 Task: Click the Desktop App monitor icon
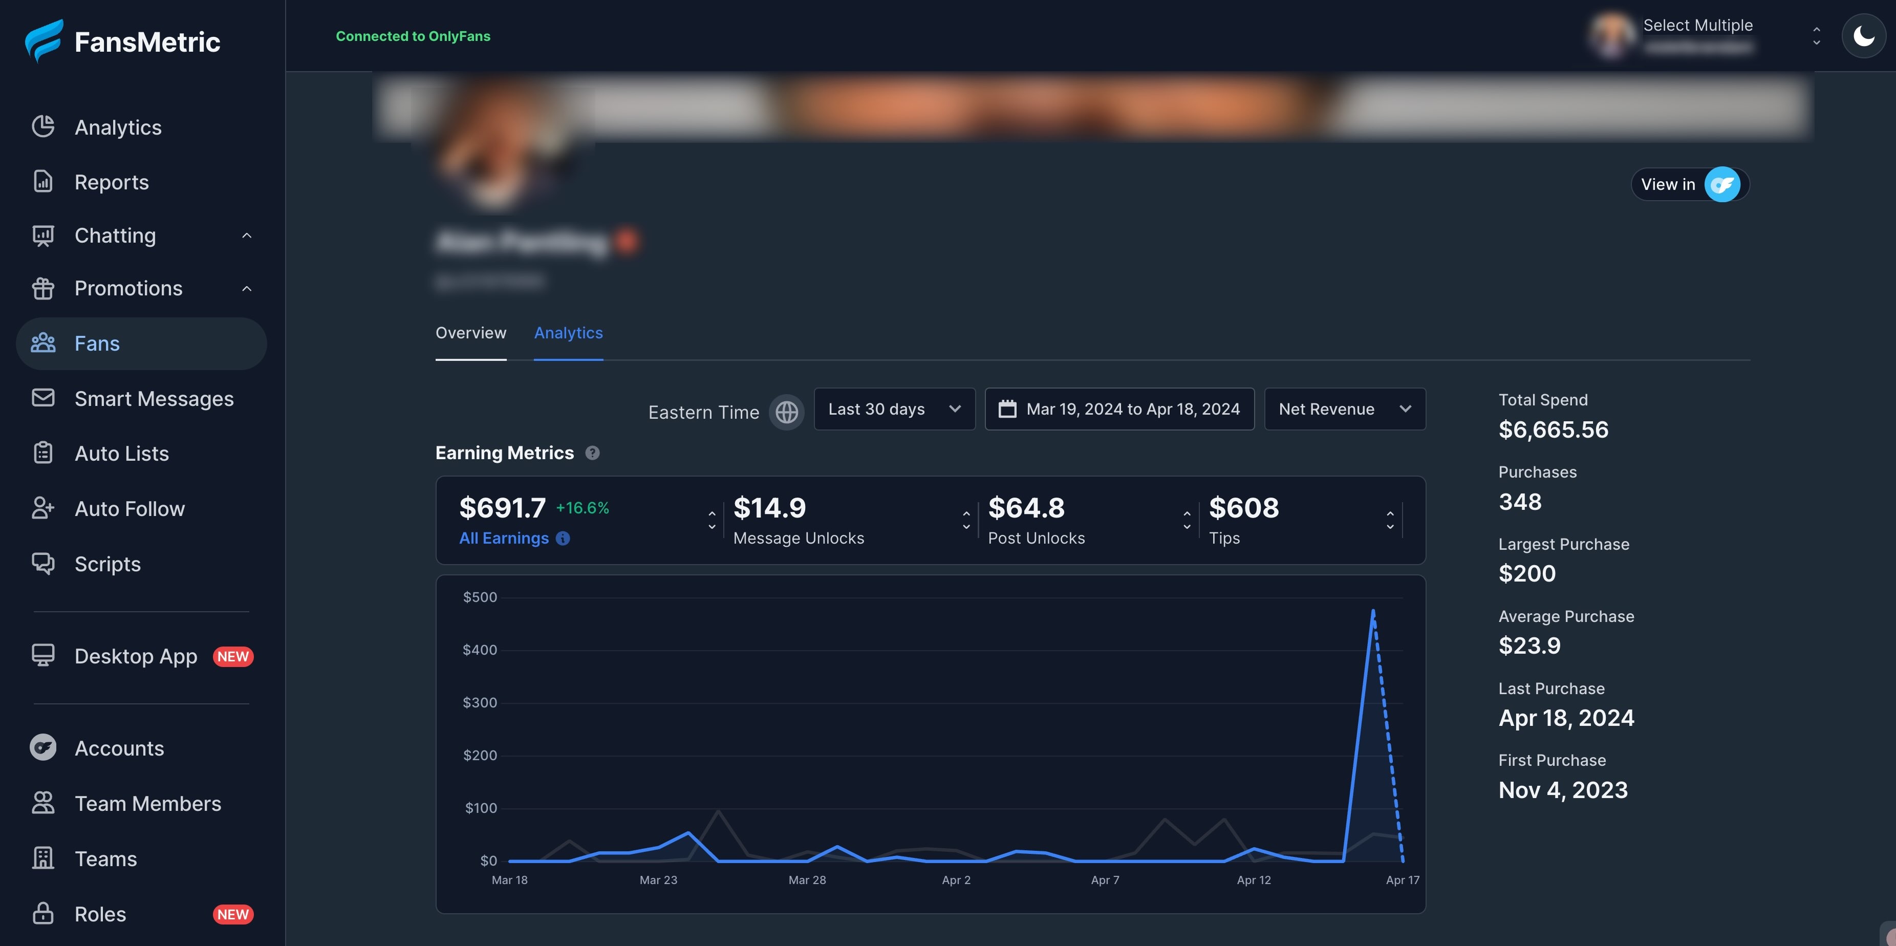click(x=42, y=655)
